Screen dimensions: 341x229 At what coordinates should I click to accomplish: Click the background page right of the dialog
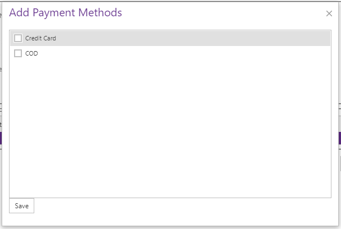340,65
